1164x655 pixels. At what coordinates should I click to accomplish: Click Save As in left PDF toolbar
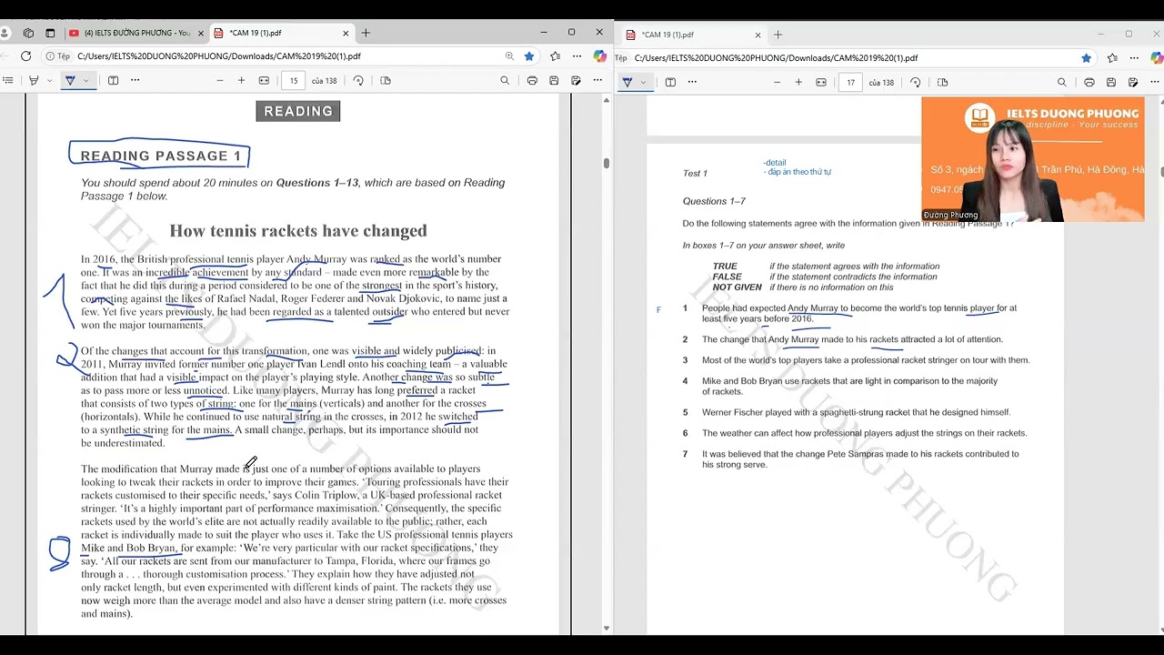click(576, 80)
